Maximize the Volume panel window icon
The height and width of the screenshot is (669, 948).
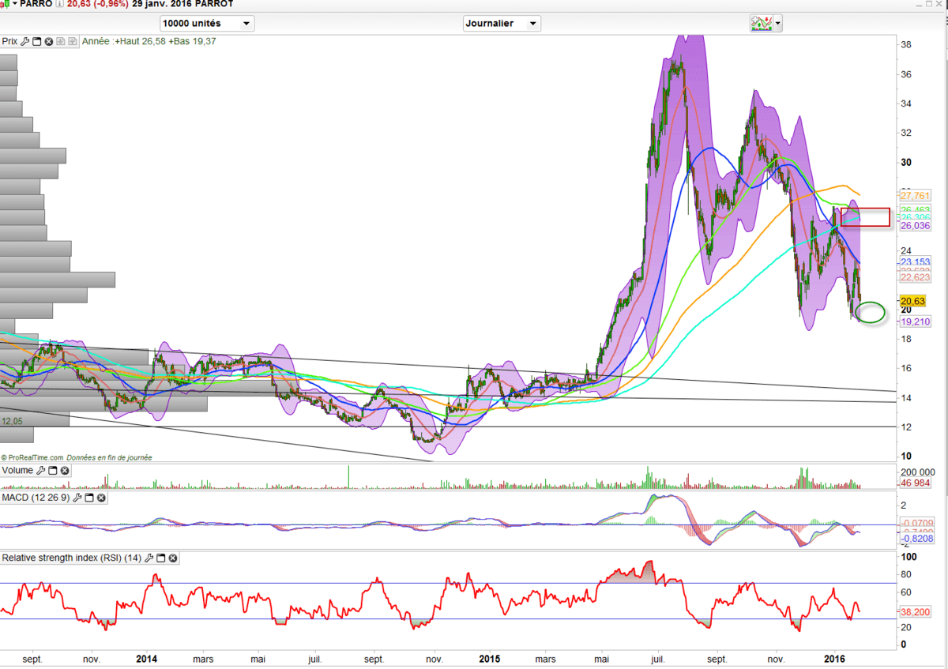[53, 471]
